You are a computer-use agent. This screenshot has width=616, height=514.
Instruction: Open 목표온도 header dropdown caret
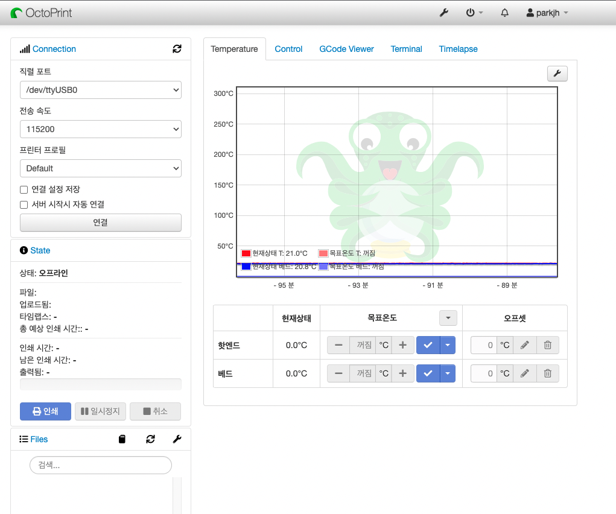point(448,319)
